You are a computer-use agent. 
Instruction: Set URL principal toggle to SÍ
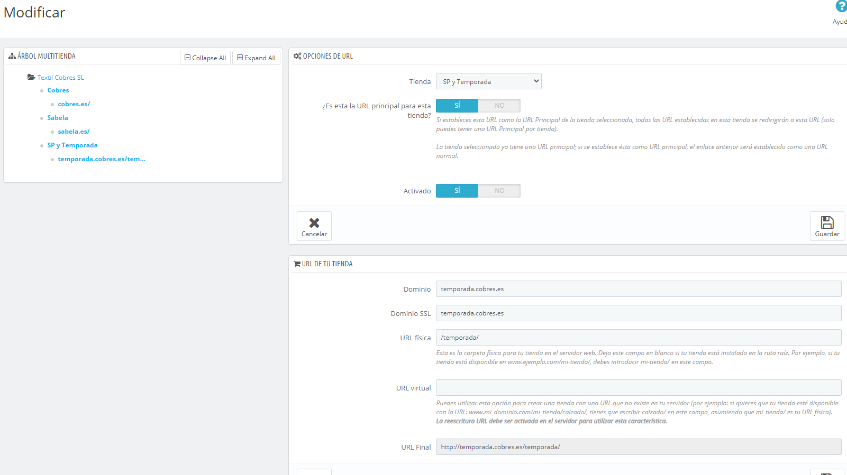(x=457, y=106)
